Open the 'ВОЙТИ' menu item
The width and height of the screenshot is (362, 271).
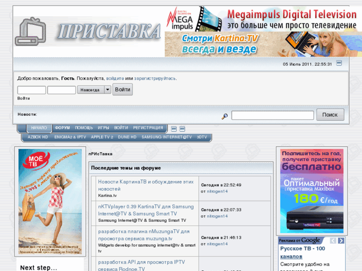(121, 128)
